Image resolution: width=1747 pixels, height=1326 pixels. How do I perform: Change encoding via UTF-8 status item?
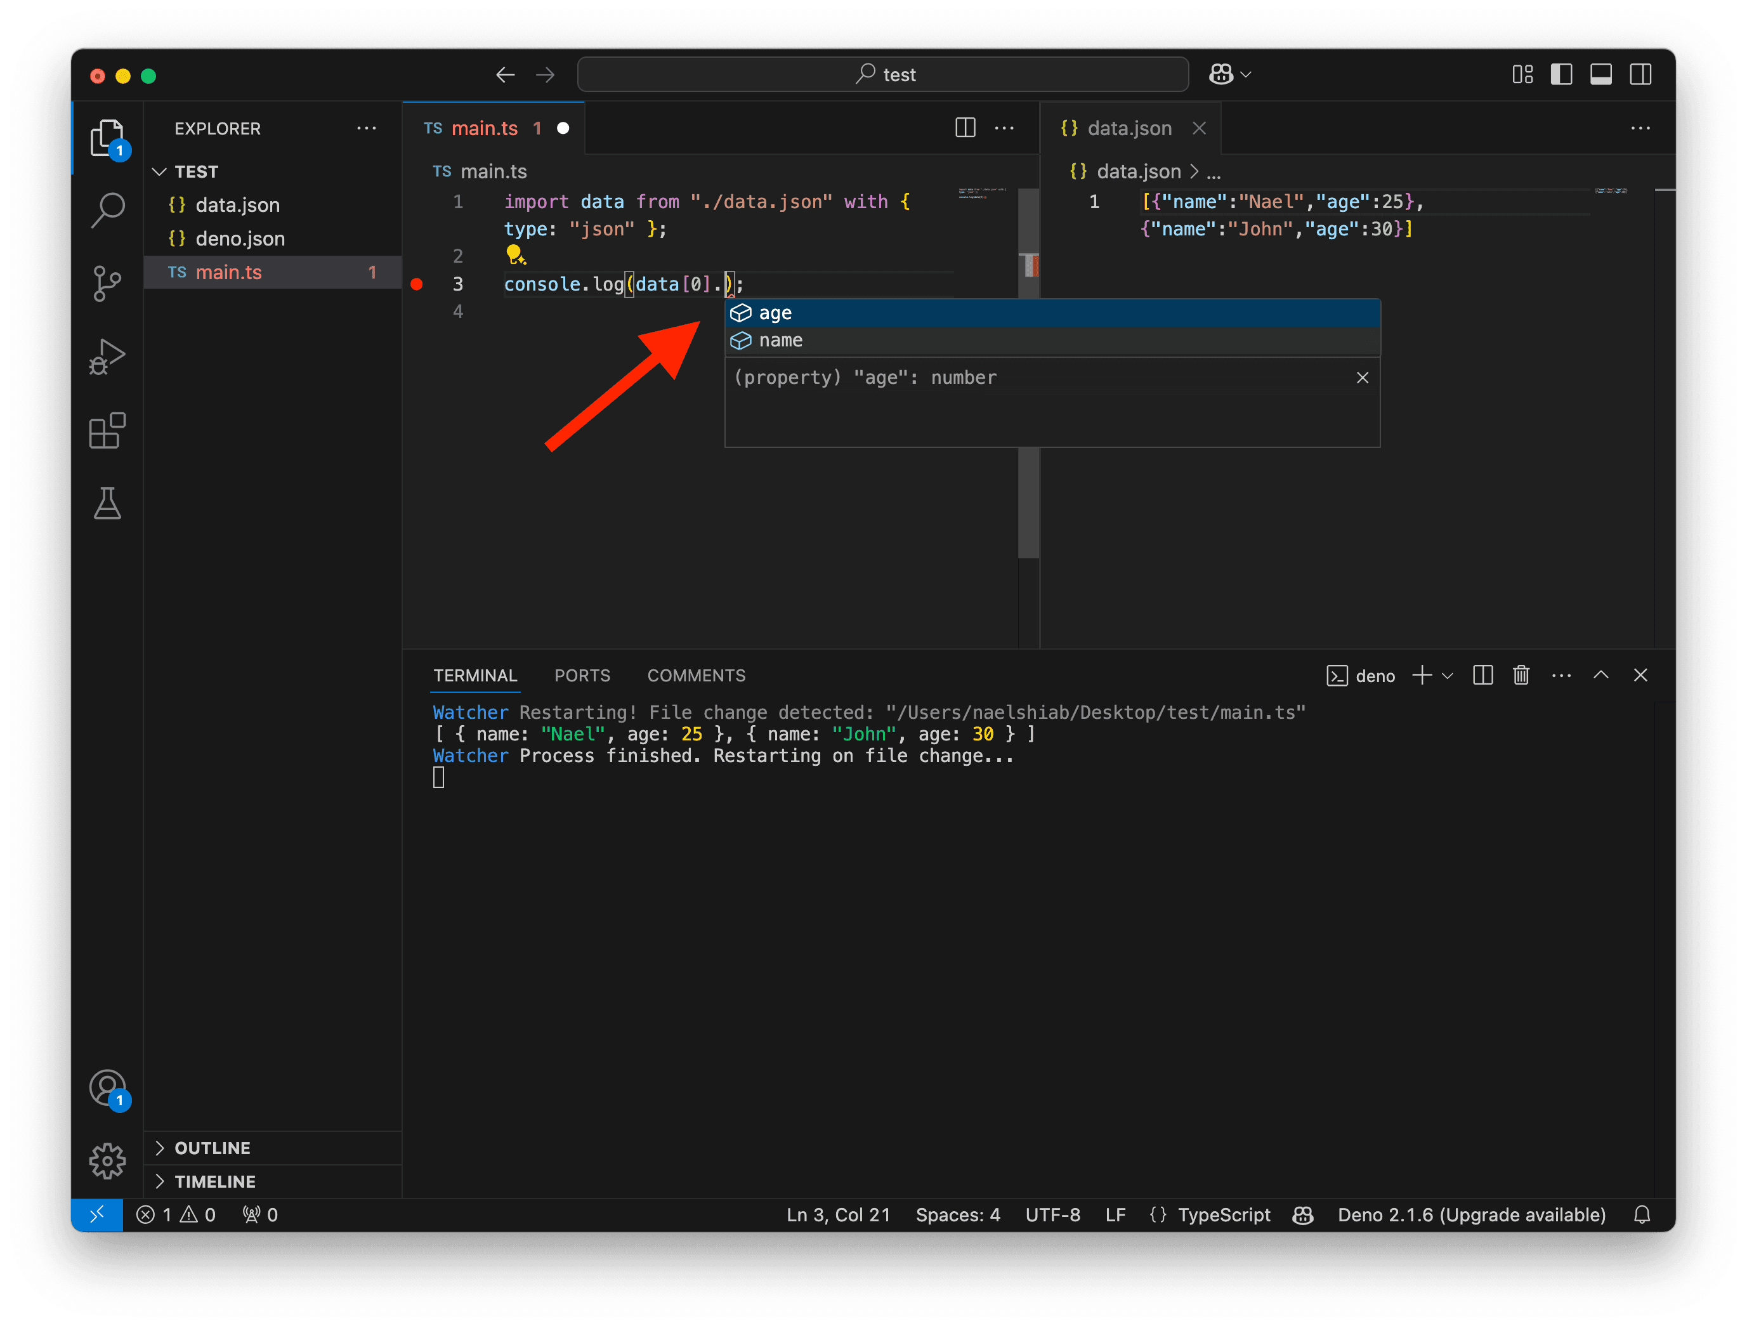[1052, 1214]
